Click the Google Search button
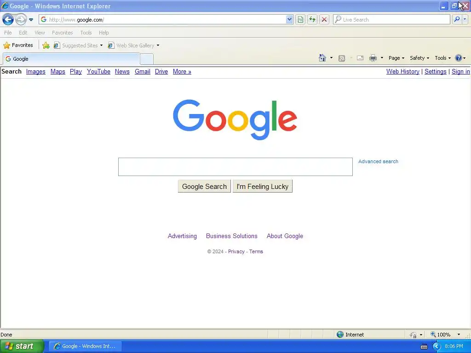 pos(204,187)
